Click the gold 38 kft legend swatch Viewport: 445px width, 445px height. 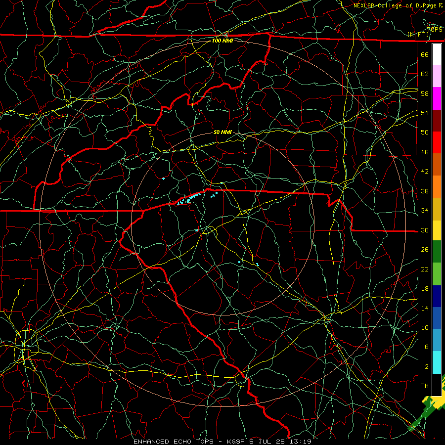coord(437,209)
